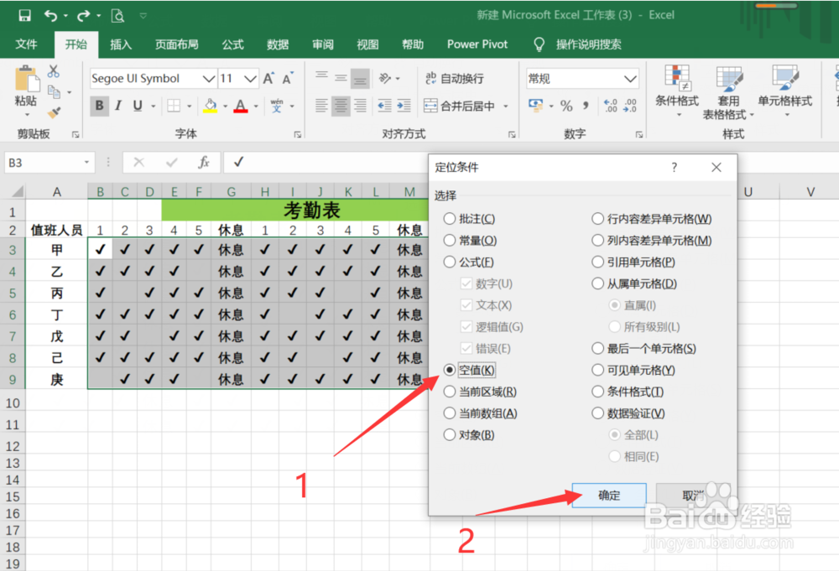Select the 当前数组(A) radio option
The image size is (839, 571).
pyautogui.click(x=480, y=413)
